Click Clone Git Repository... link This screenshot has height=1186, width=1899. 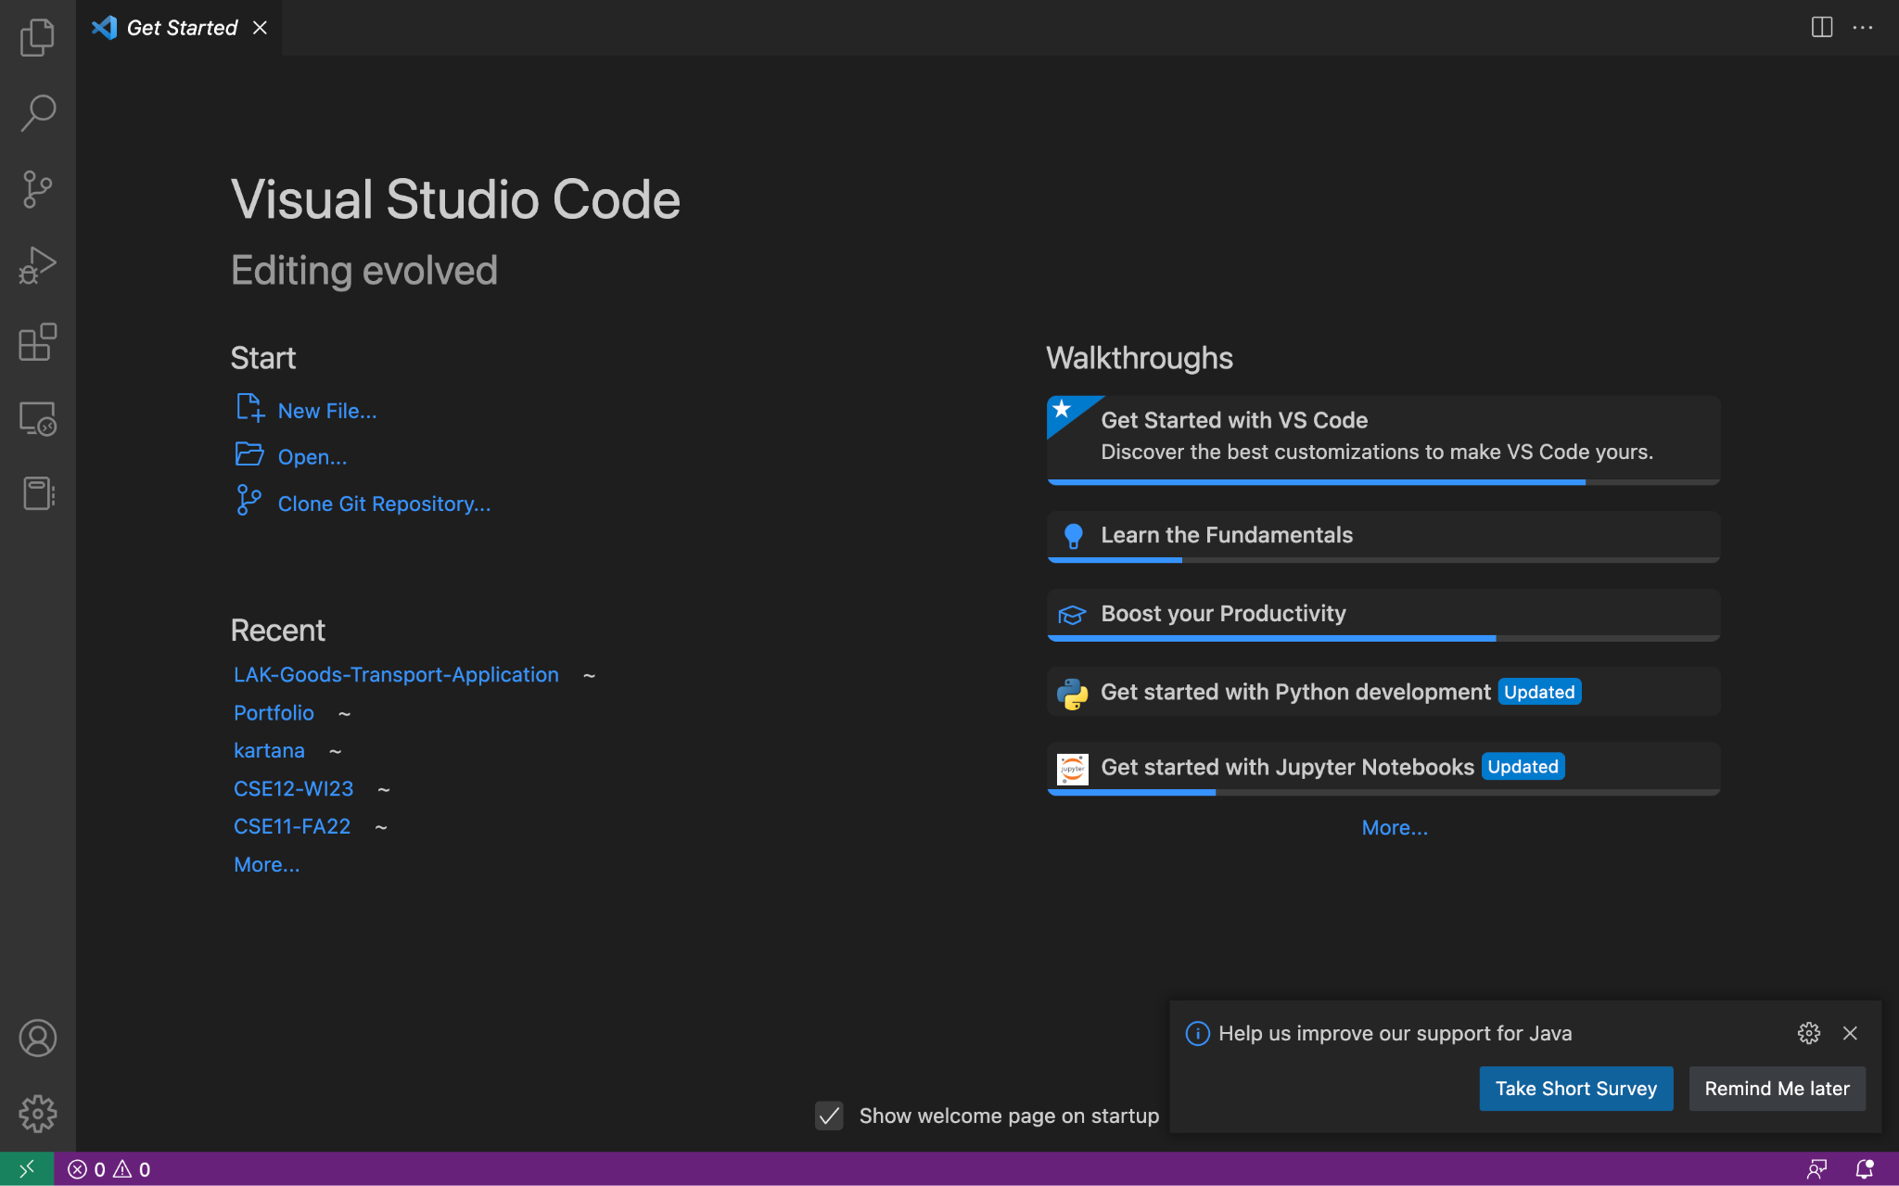(384, 504)
